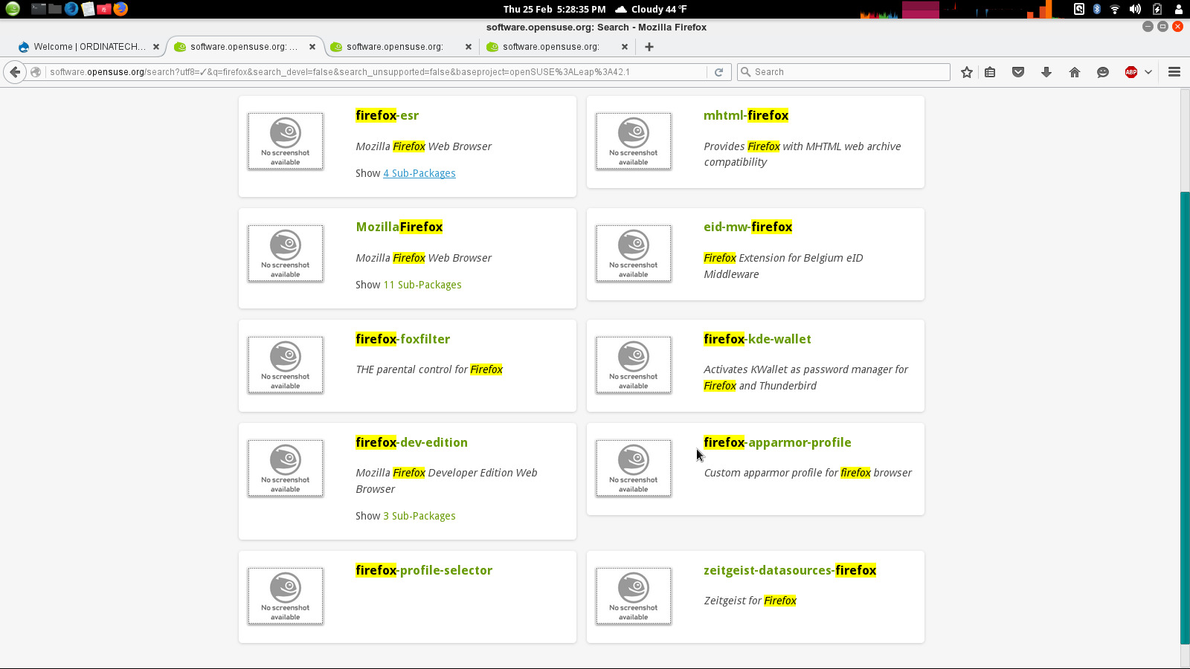Open the Downloads arrow icon
Image resolution: width=1190 pixels, height=669 pixels.
[1046, 72]
